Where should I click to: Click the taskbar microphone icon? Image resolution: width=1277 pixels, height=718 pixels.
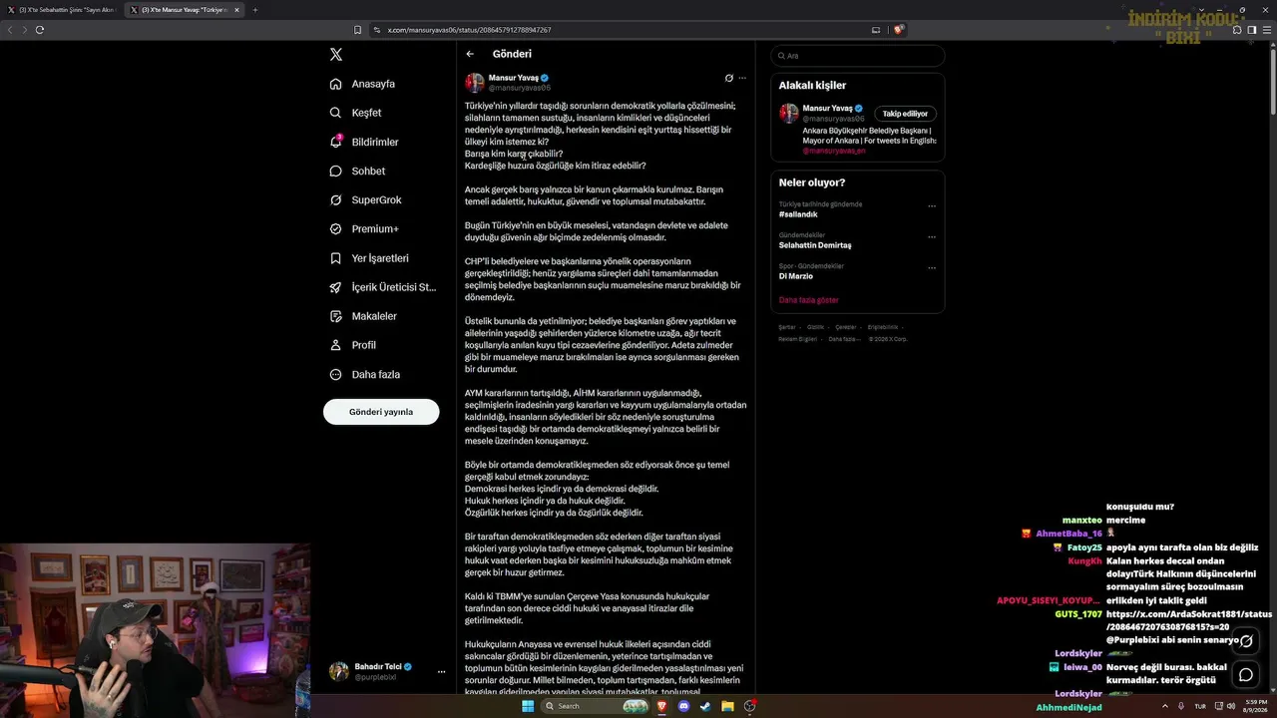pyautogui.click(x=1181, y=706)
